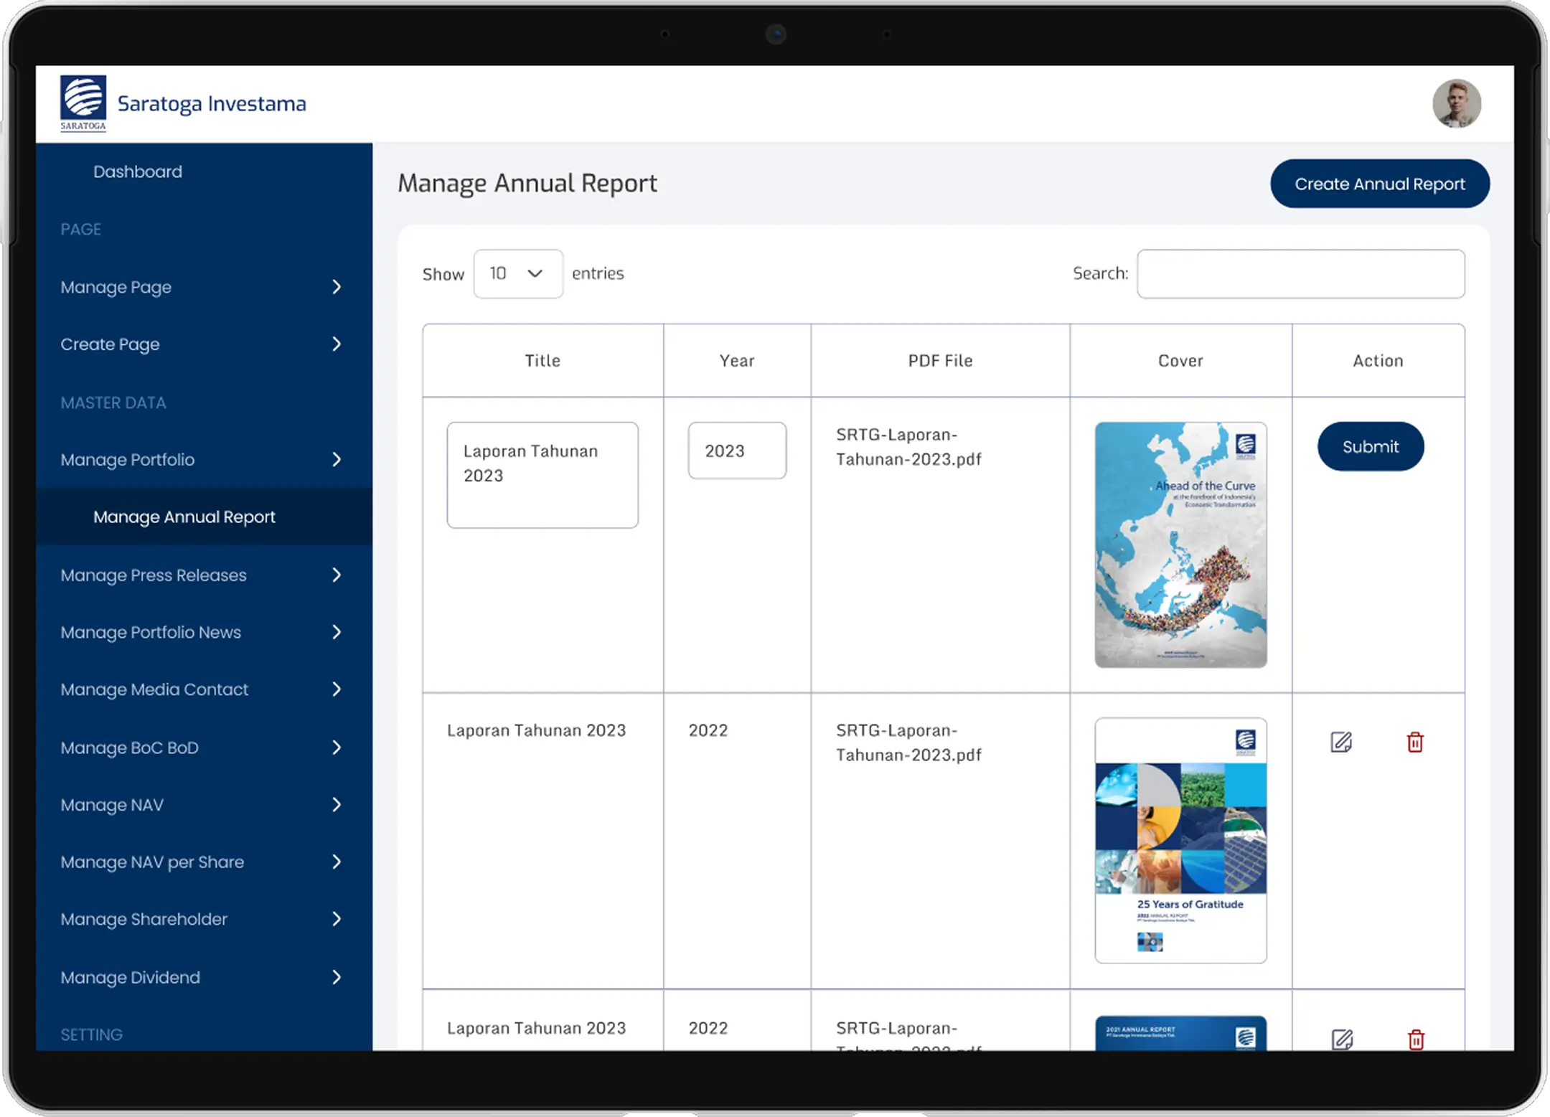Click the 2023 year input box
1550x1117 pixels.
point(736,451)
